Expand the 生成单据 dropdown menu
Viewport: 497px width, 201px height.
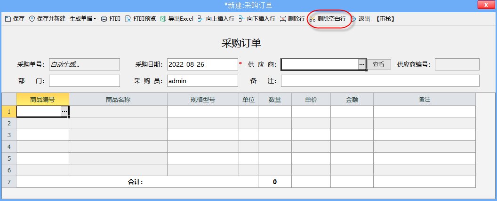pos(83,19)
